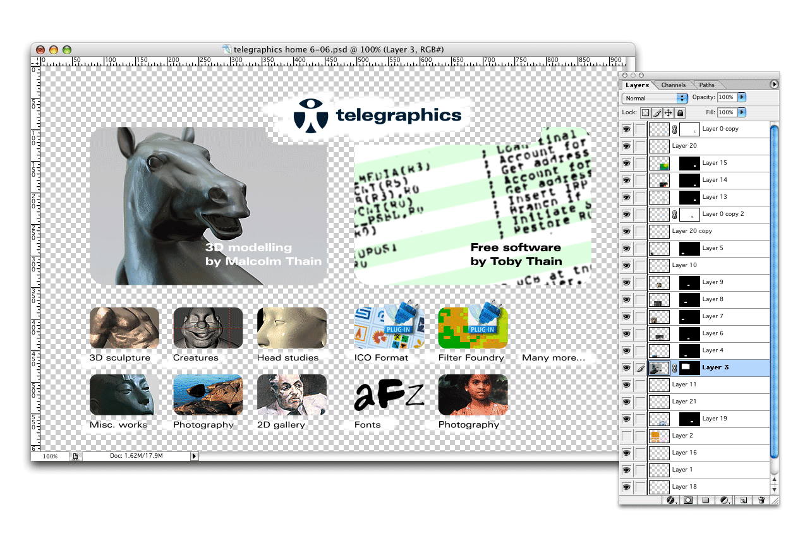Select Layer 20 copy row
The image size is (805, 548).
[695, 231]
